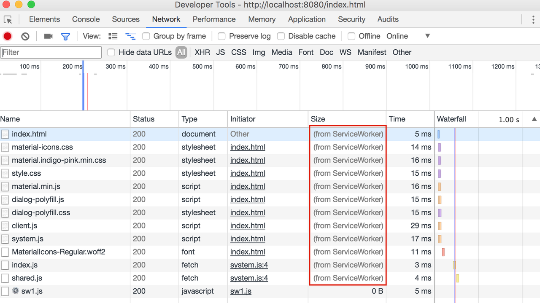
Task: Click the sw1.js gear file icon
Action: pos(16,291)
